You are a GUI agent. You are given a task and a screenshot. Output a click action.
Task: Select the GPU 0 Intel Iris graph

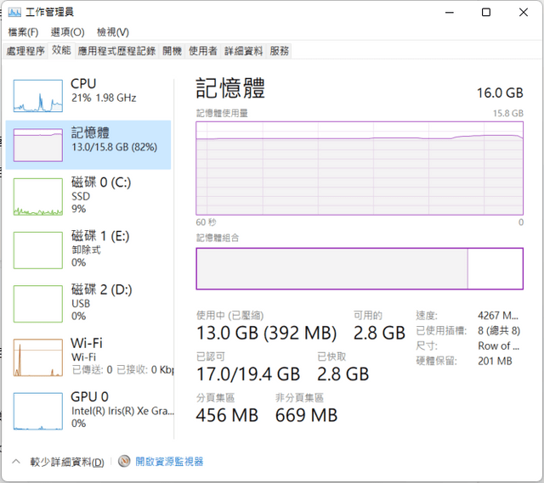(37, 412)
